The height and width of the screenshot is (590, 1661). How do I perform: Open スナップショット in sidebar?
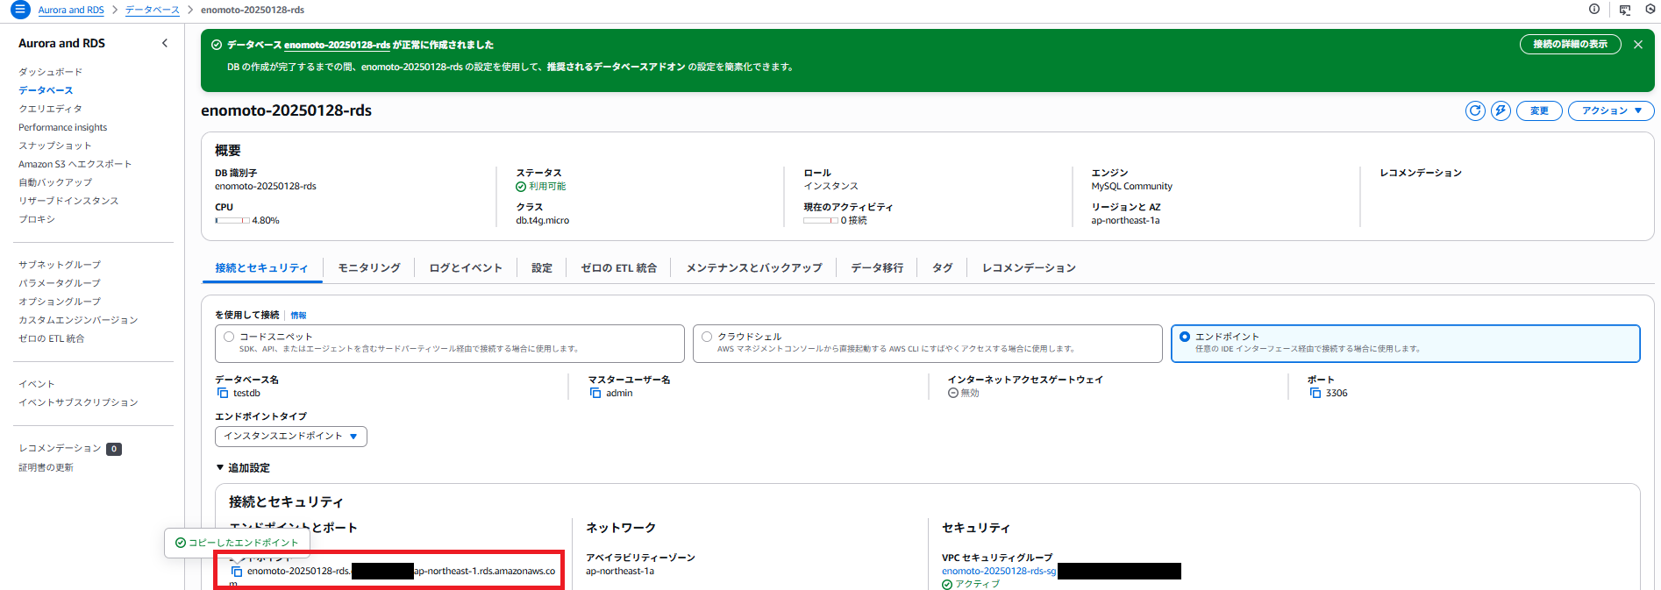[x=55, y=146]
